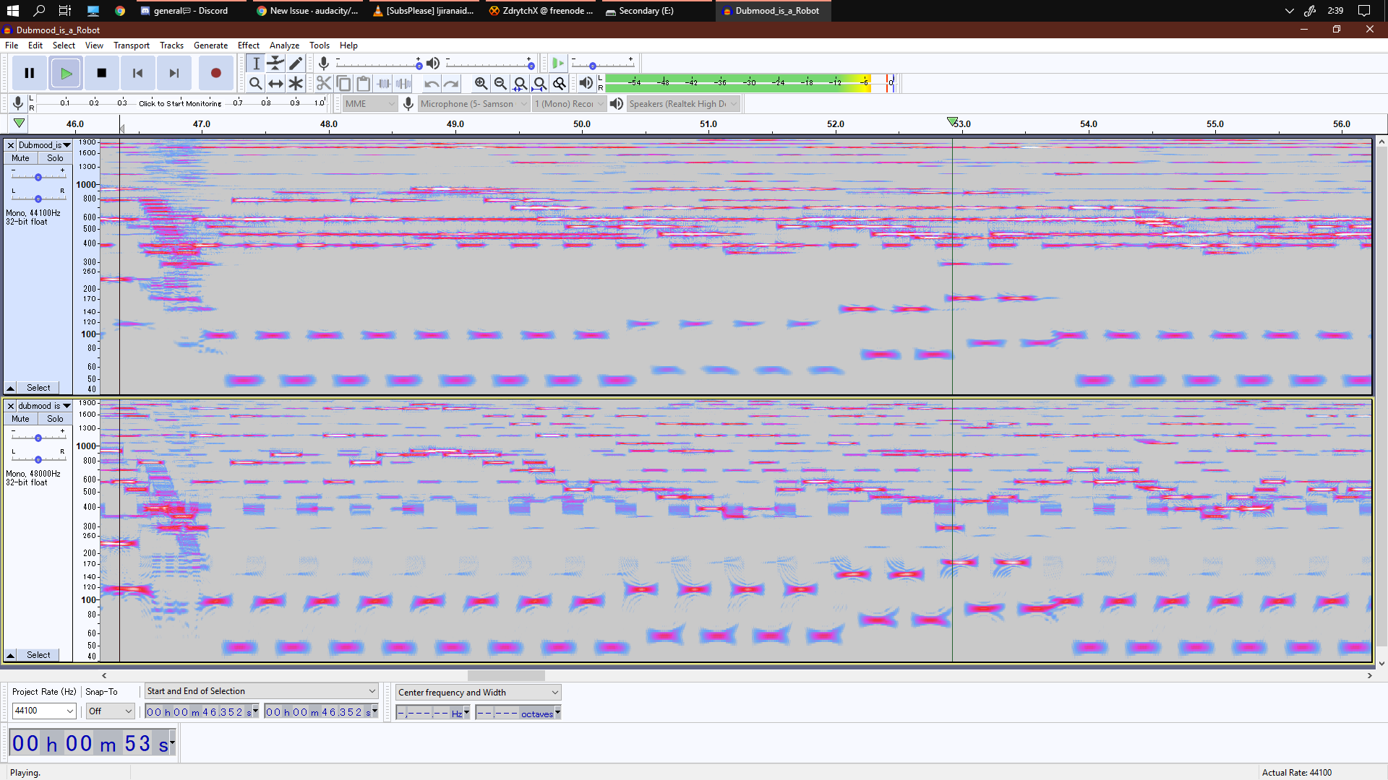Viewport: 1388px width, 780px height.
Task: Open the Microphone input device dropdown
Action: (x=473, y=103)
